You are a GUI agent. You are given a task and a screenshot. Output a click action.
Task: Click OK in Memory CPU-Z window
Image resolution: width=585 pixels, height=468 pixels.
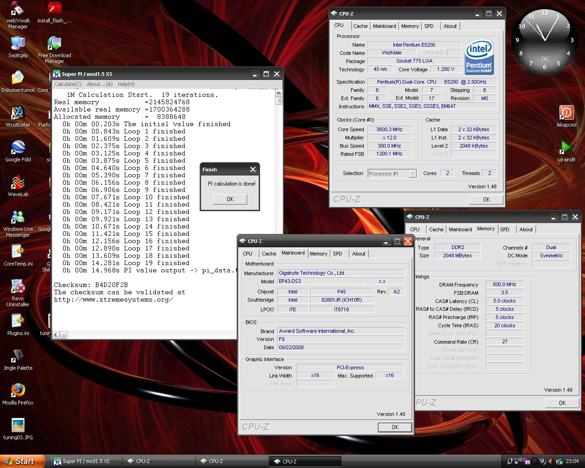coord(562,403)
